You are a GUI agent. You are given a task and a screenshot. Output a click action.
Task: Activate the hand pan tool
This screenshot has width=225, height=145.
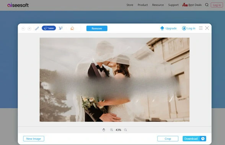coord(104,130)
